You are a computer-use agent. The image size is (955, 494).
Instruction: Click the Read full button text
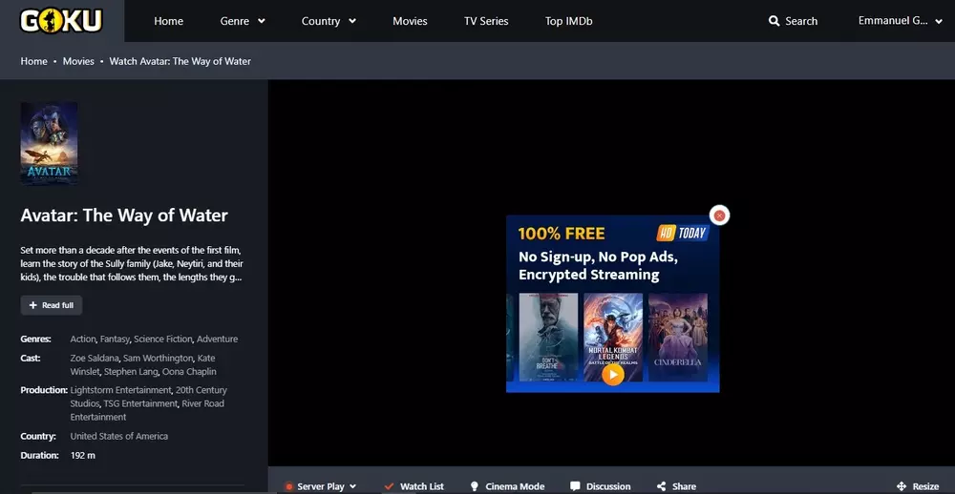coord(58,305)
